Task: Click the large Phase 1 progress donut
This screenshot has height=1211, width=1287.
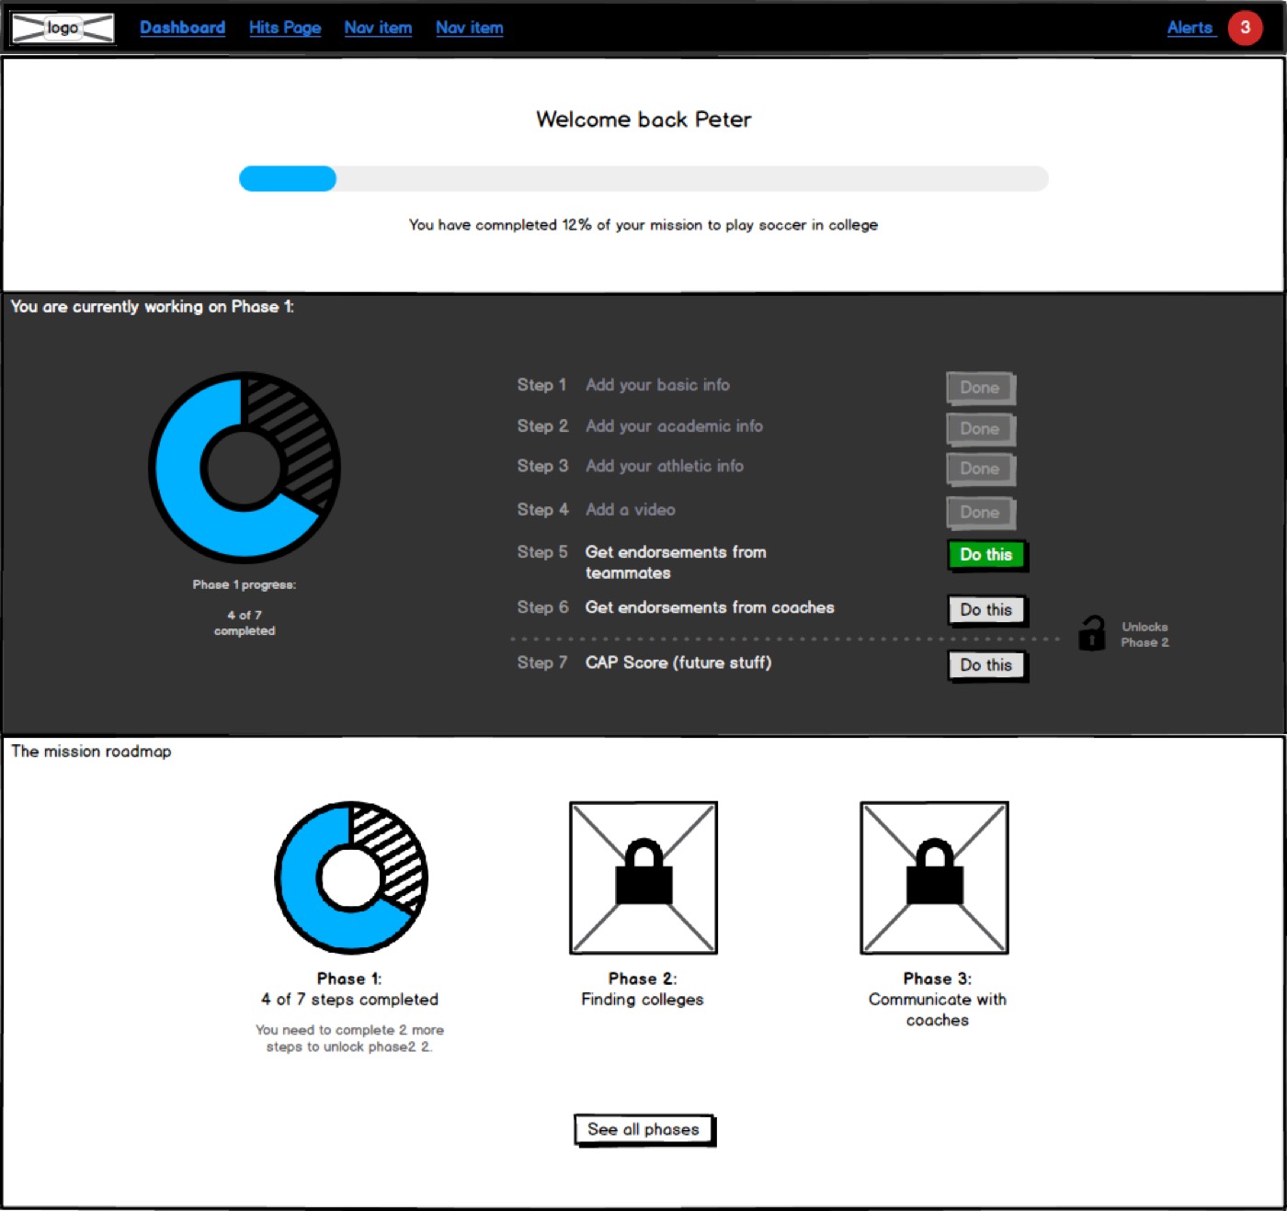Action: pyautogui.click(x=245, y=467)
